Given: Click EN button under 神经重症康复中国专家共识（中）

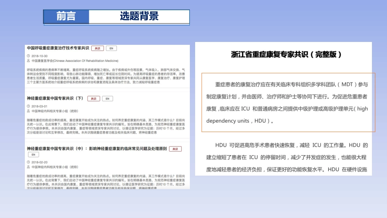Looking at the screenshot, I should point(33,155).
